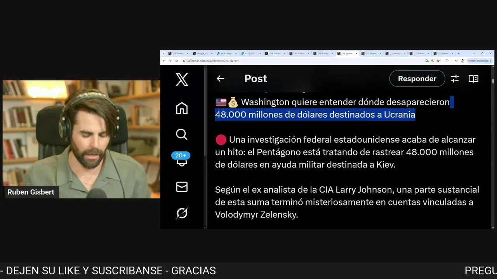Screen dimensions: 497x279
Task: Reload the page in the browser
Action: 177,61
